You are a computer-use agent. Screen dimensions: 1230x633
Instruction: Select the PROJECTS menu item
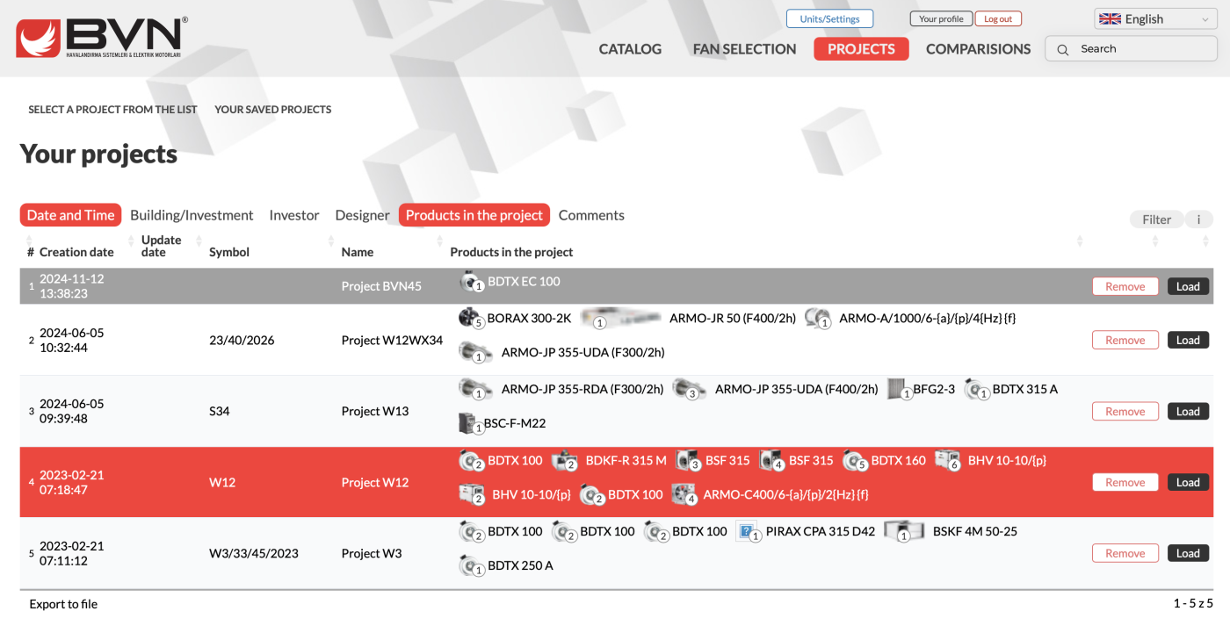click(861, 49)
